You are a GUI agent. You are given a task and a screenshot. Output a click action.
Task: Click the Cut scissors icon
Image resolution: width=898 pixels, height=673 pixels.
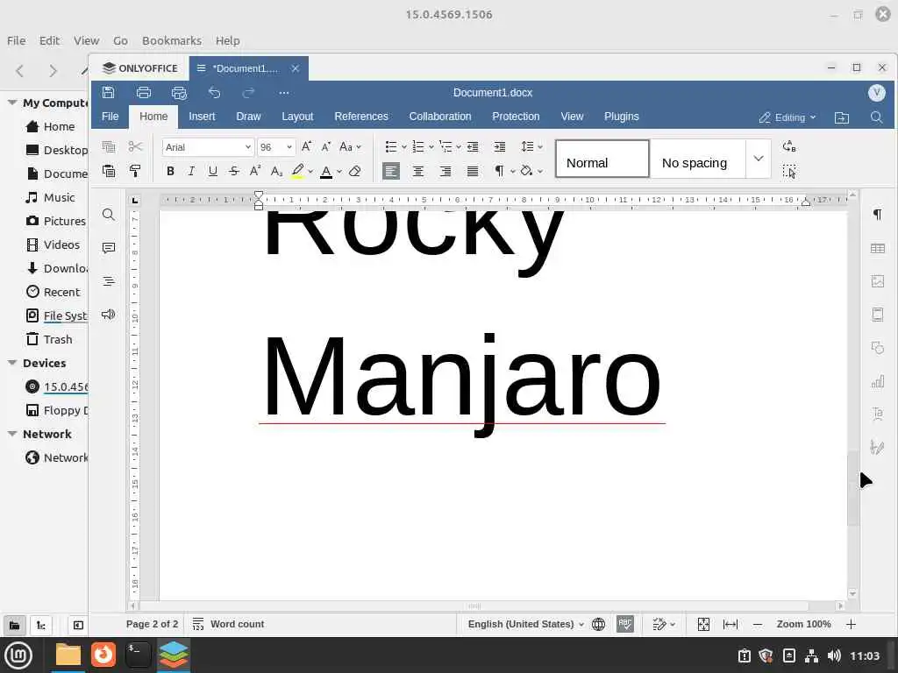[x=136, y=146]
